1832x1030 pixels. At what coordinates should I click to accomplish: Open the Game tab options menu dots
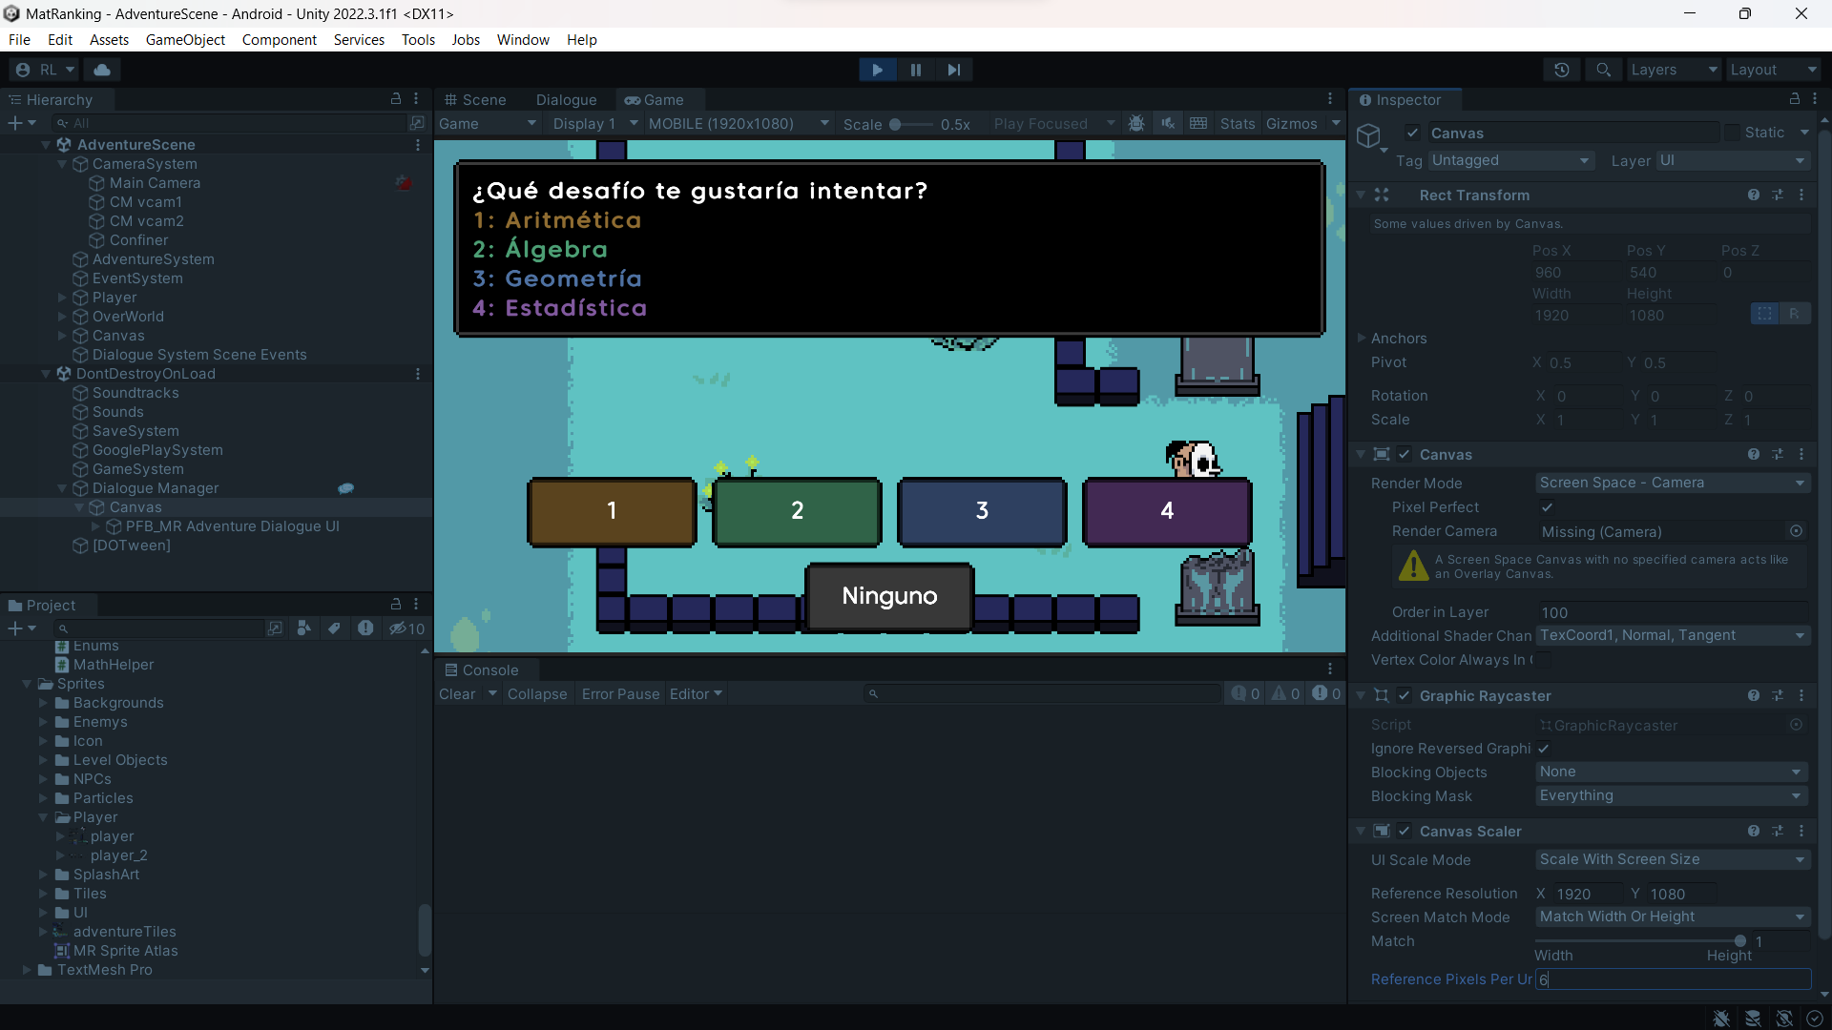coord(1330,99)
